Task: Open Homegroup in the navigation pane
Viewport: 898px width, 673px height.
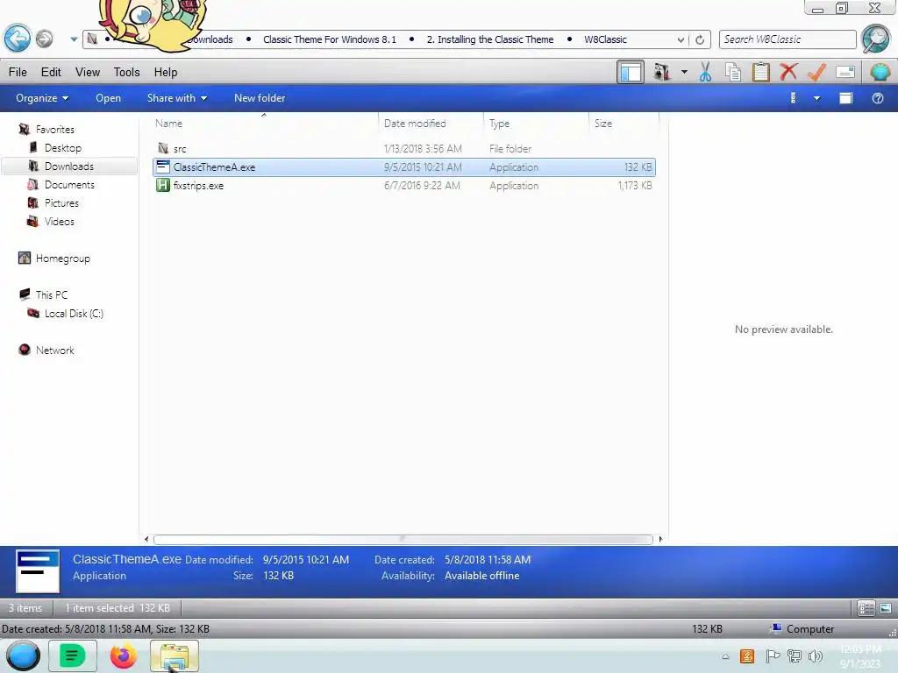Action: pos(62,259)
